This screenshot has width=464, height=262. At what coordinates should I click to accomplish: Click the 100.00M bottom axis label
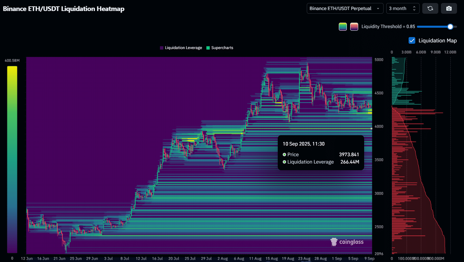406,258
